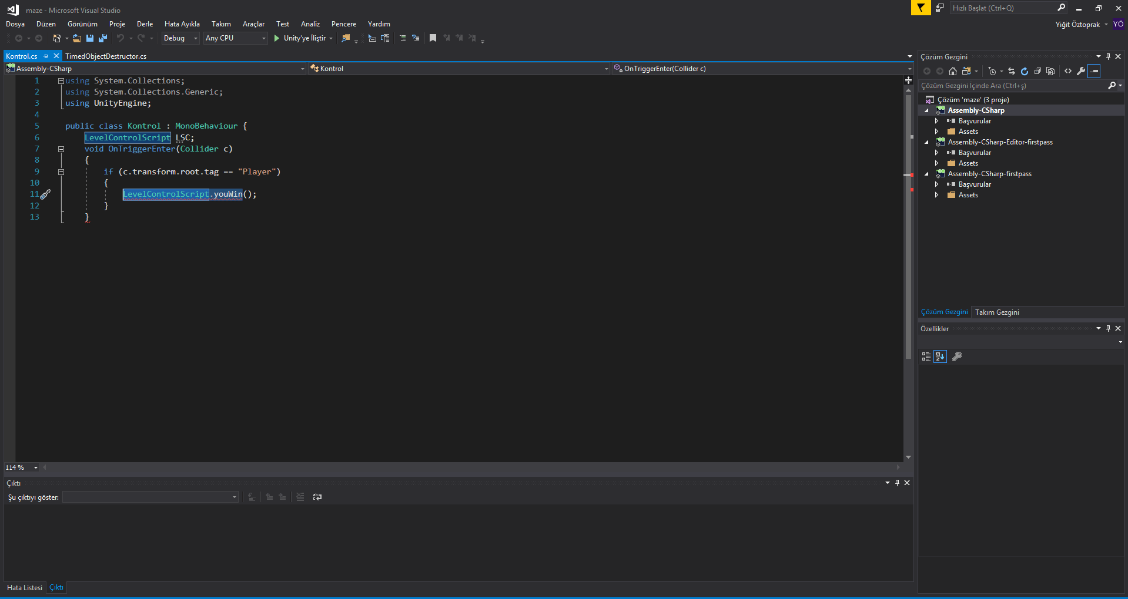Image resolution: width=1128 pixels, height=599 pixels.
Task: Toggle Preview Selected Items in Çözüm Gezgini
Action: pyautogui.click(x=1094, y=71)
